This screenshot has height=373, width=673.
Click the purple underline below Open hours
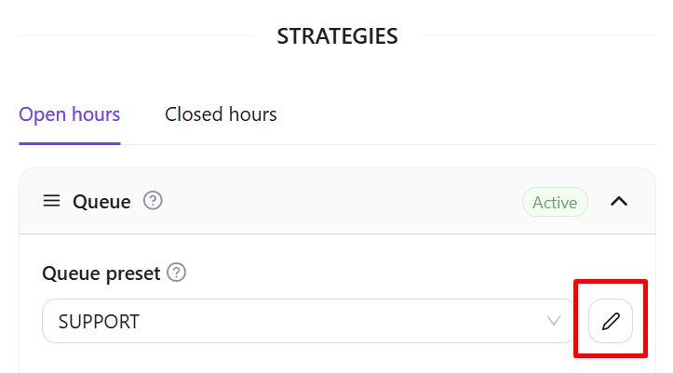point(70,143)
